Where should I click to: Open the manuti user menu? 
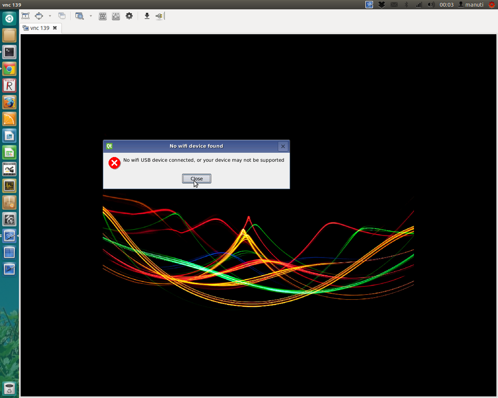coord(471,5)
